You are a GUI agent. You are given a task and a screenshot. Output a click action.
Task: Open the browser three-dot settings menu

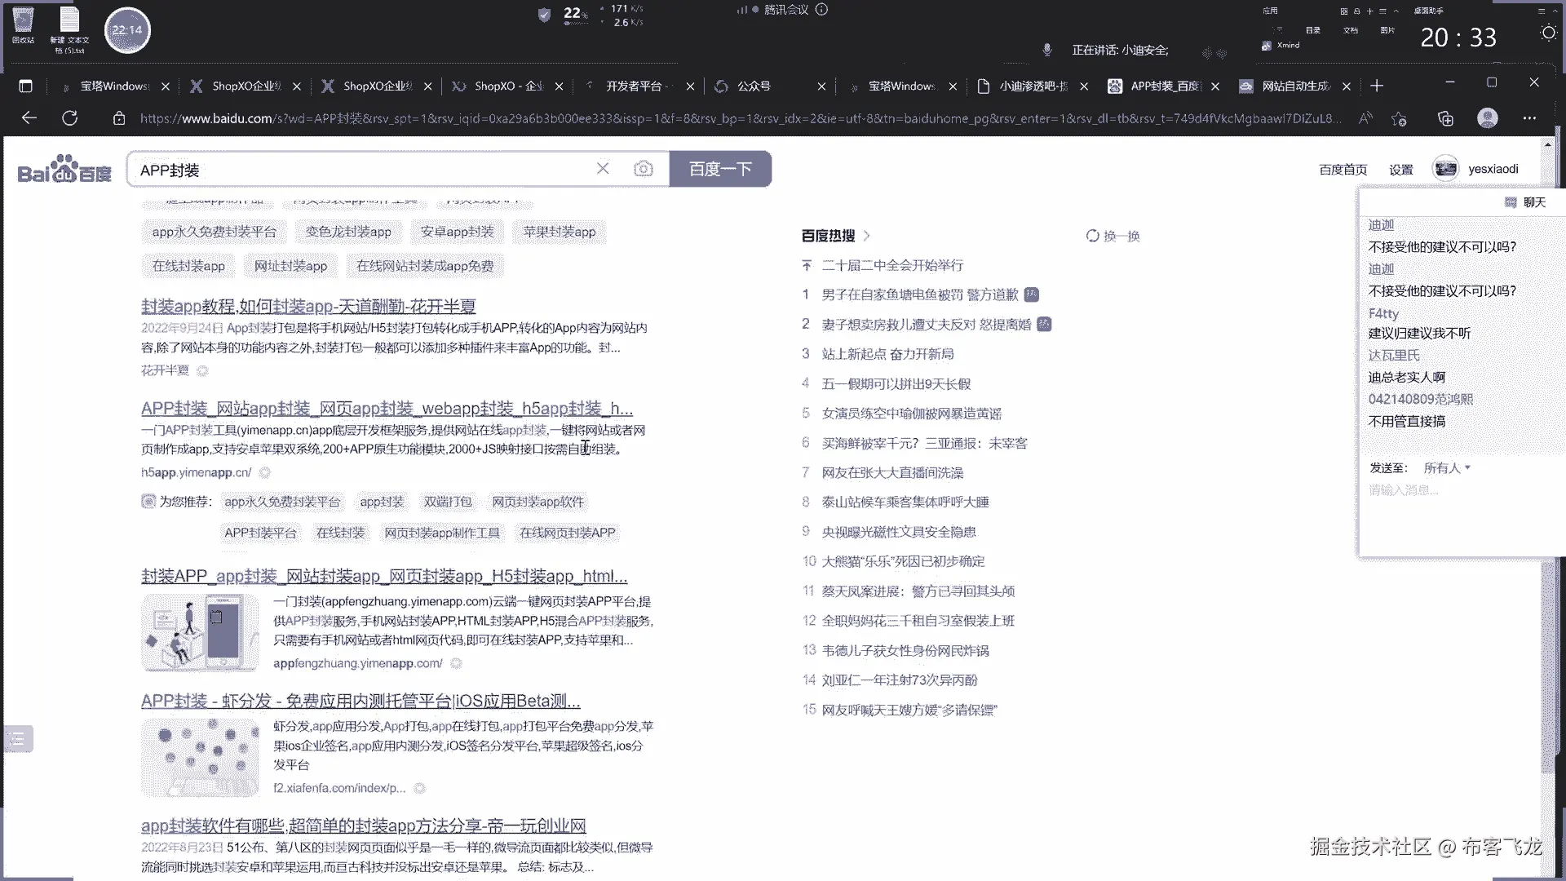(1529, 118)
